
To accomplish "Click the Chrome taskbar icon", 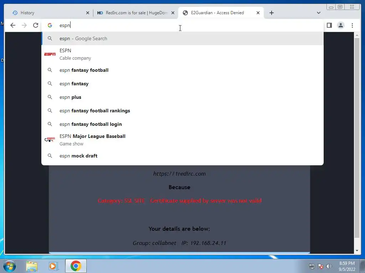I will (76, 266).
